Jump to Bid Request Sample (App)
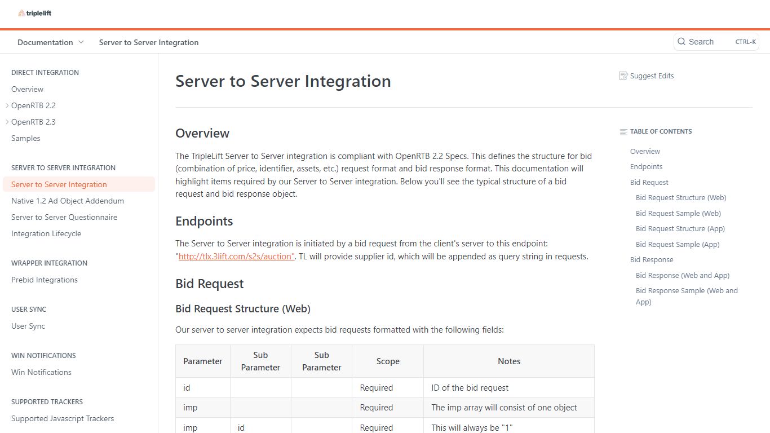The height and width of the screenshot is (433, 770). click(x=678, y=244)
